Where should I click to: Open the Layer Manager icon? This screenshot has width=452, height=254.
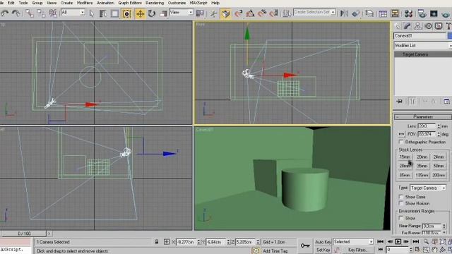pos(369,13)
